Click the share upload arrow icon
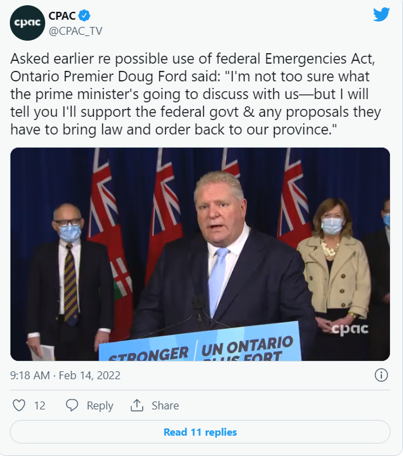The height and width of the screenshot is (456, 403). [x=137, y=405]
